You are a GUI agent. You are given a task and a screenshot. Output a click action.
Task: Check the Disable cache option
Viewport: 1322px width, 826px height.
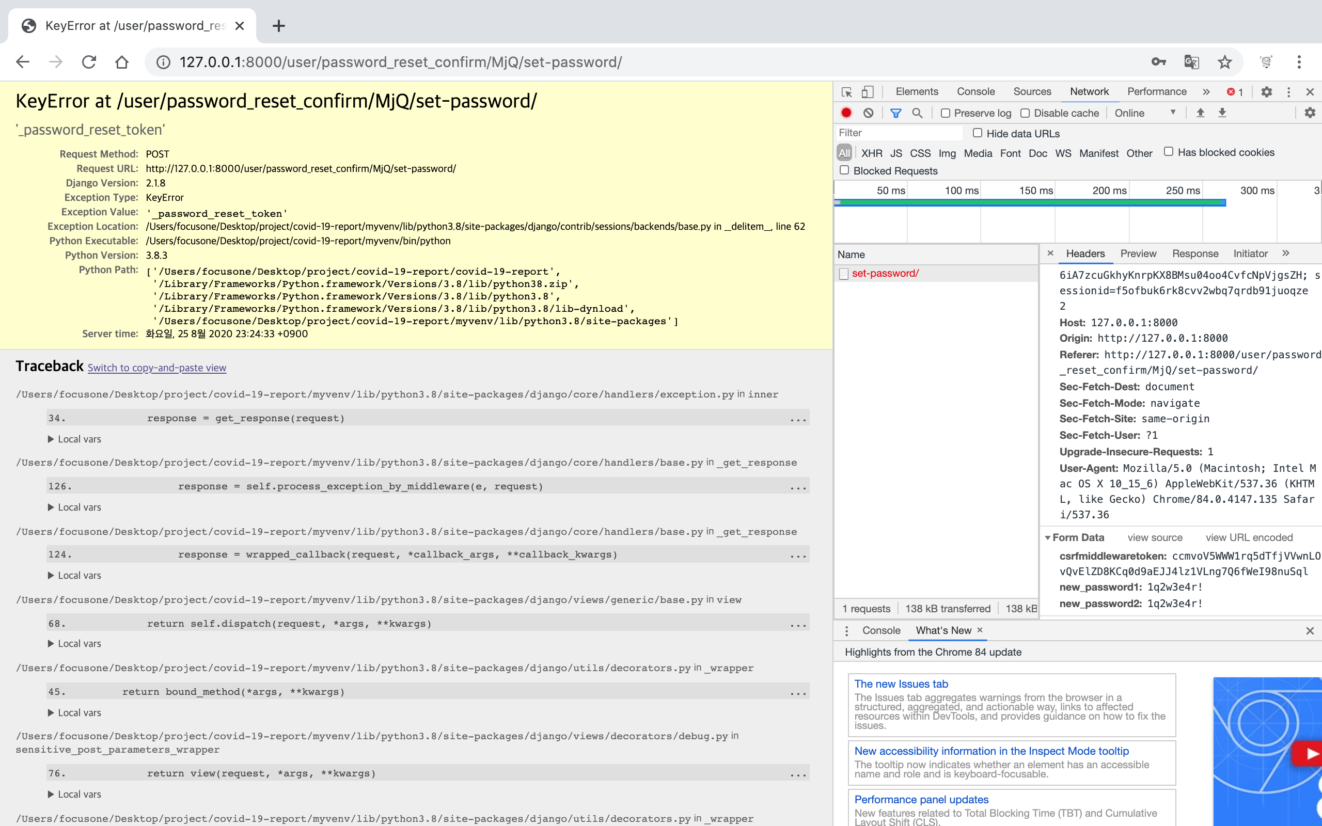1026,113
